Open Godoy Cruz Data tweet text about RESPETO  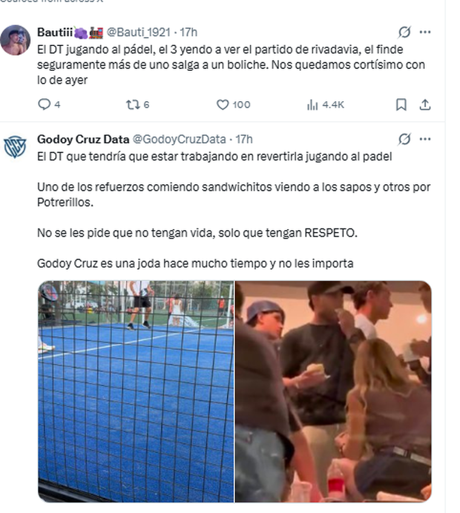197,233
